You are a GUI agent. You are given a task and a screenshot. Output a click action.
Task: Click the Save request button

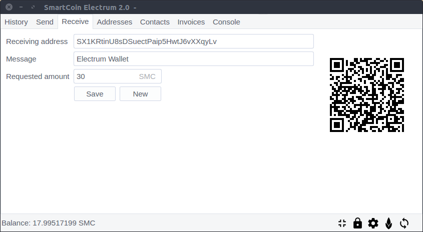95,94
